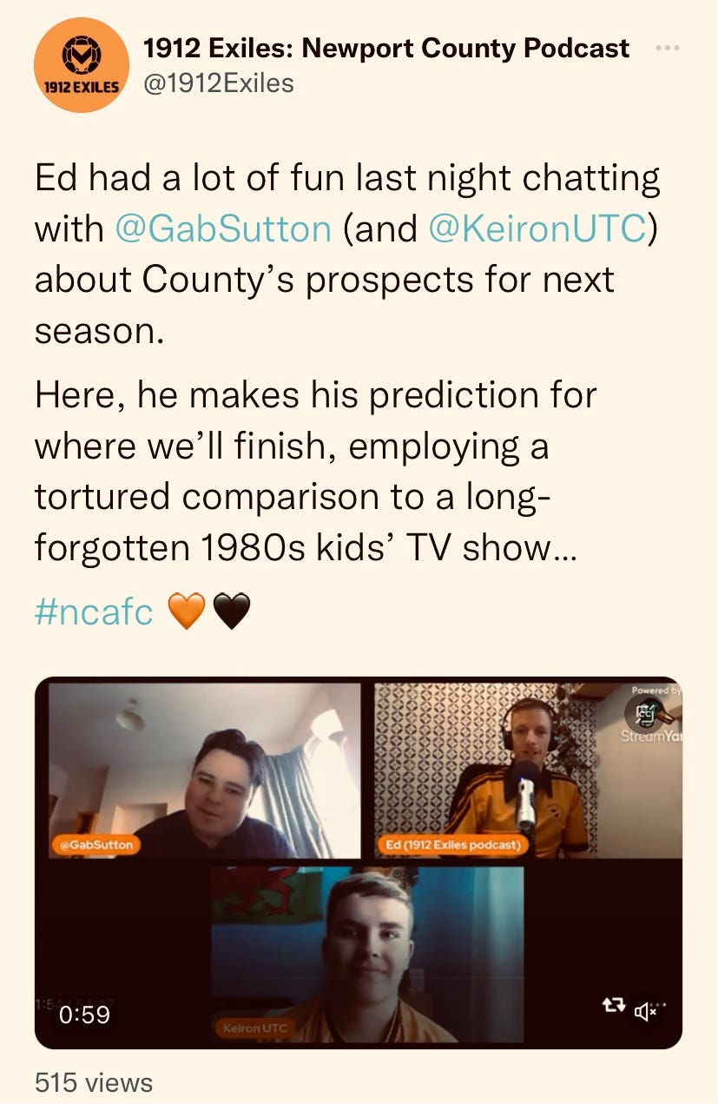Click the @GabSutton name tag in the video
The height and width of the screenshot is (1104, 718).
[x=96, y=843]
